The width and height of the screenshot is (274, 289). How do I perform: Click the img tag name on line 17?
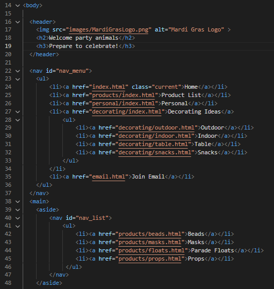(x=44, y=30)
